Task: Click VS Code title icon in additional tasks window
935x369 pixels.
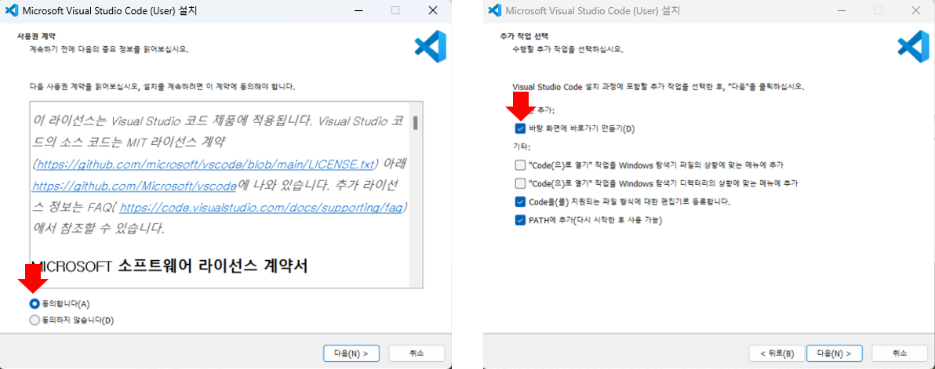Action: [494, 11]
